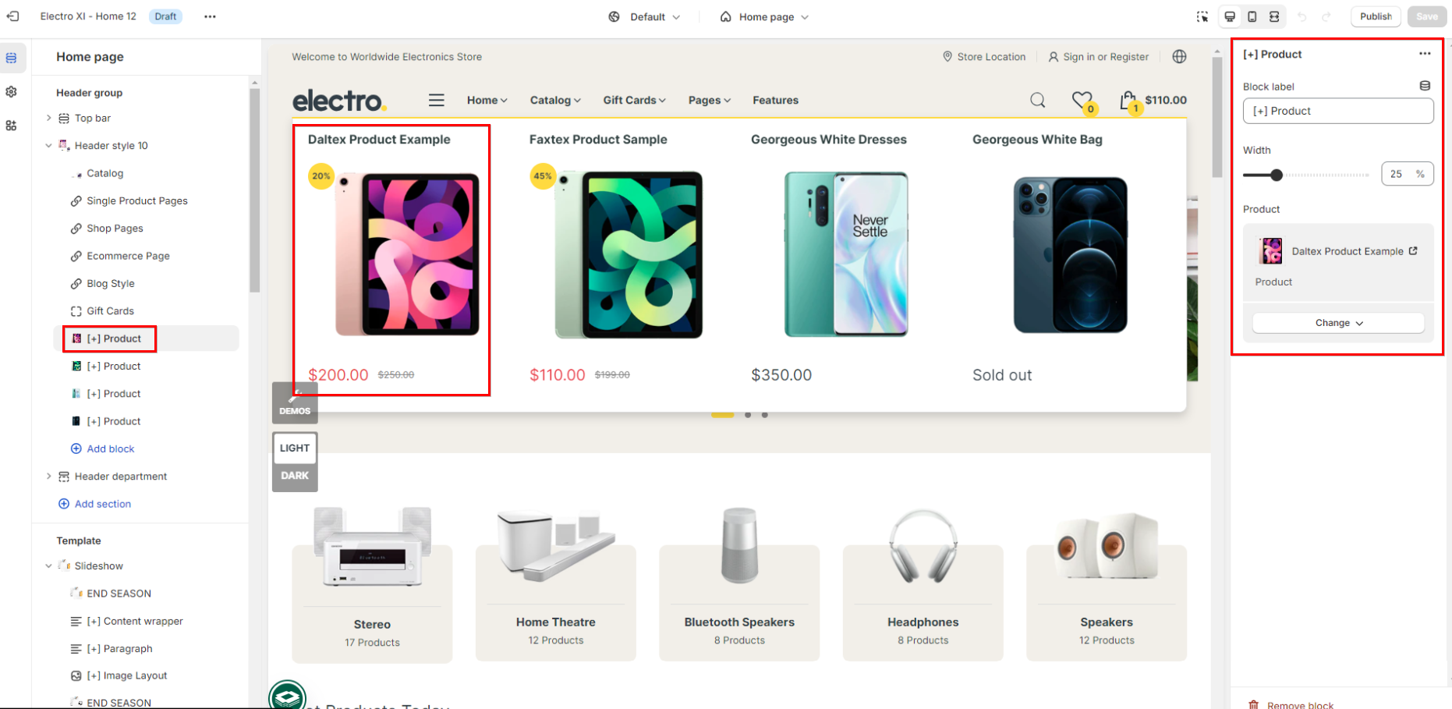Image resolution: width=1452 pixels, height=709 pixels.
Task: Select the second slideshow pagination dot
Action: (x=748, y=415)
